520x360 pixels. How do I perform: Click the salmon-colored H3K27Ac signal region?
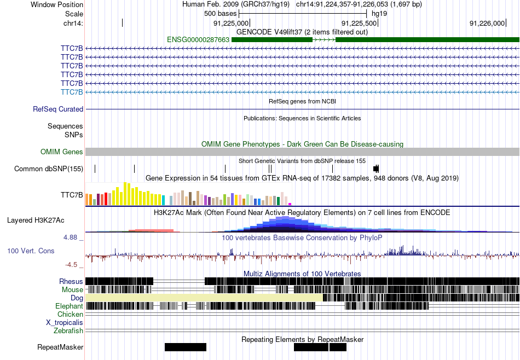151,230
